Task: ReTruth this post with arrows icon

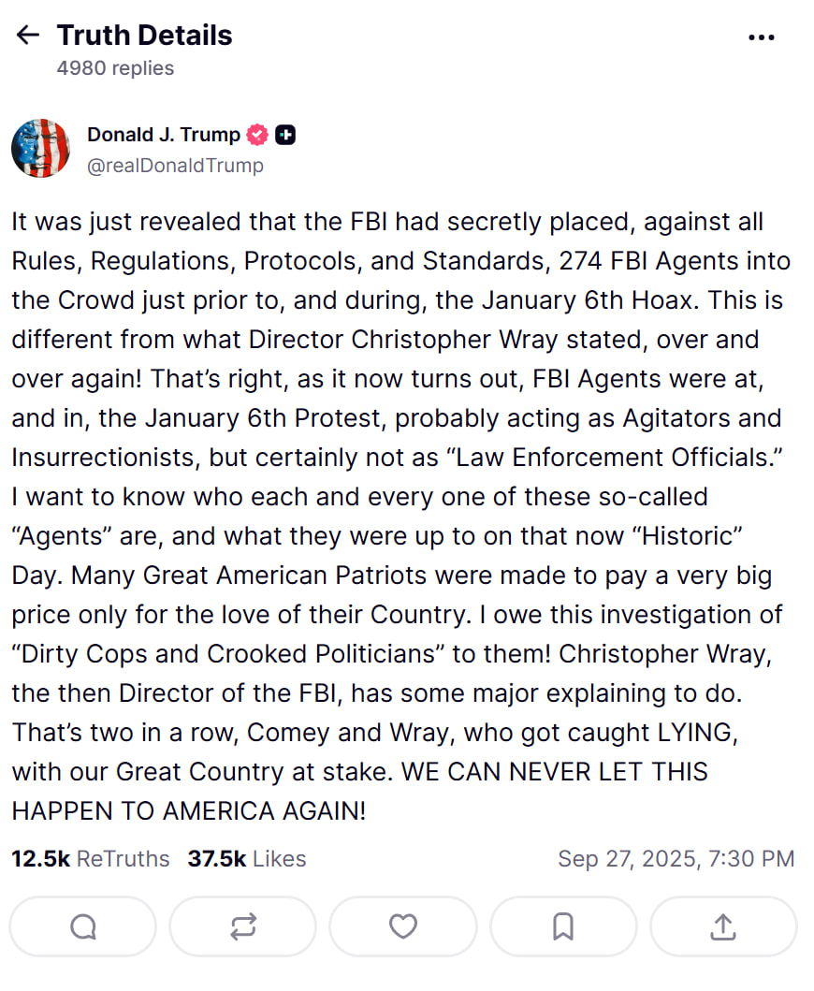Action: click(x=243, y=926)
